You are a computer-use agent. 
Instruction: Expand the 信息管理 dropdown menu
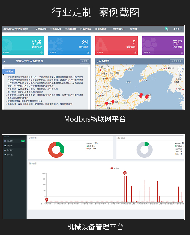tap(101, 29)
